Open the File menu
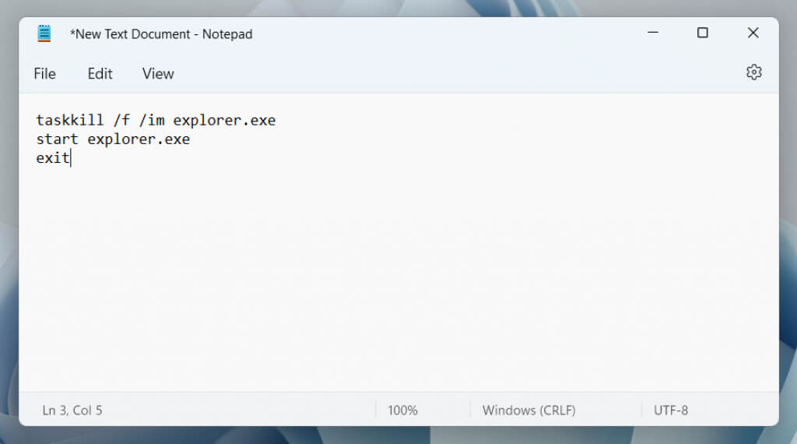 [44, 74]
